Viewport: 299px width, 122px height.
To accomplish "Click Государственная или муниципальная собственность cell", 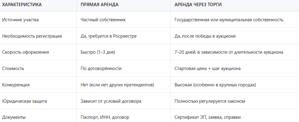I will coord(229,20).
